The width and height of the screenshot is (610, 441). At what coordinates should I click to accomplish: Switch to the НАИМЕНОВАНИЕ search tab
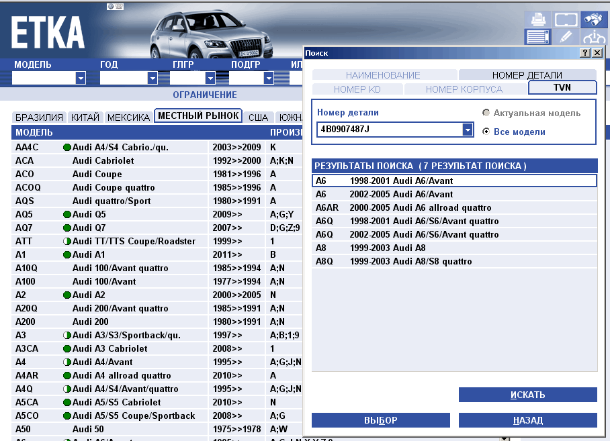[384, 75]
